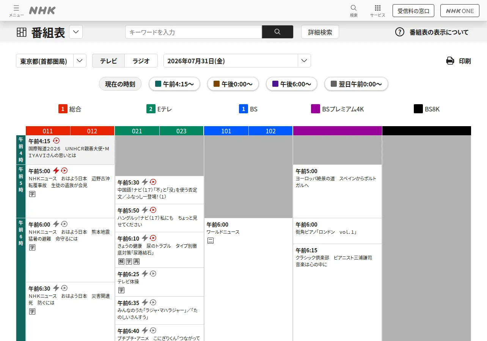
Task: Click the lightning icon on 午前6:10 きょうの健康
Action: [145, 238]
